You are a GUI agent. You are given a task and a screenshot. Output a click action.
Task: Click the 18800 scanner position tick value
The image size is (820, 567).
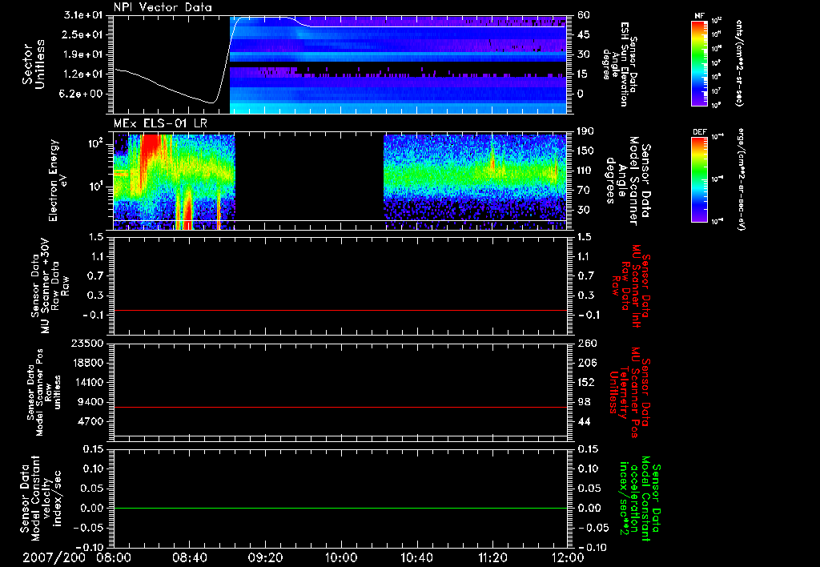[x=88, y=363]
